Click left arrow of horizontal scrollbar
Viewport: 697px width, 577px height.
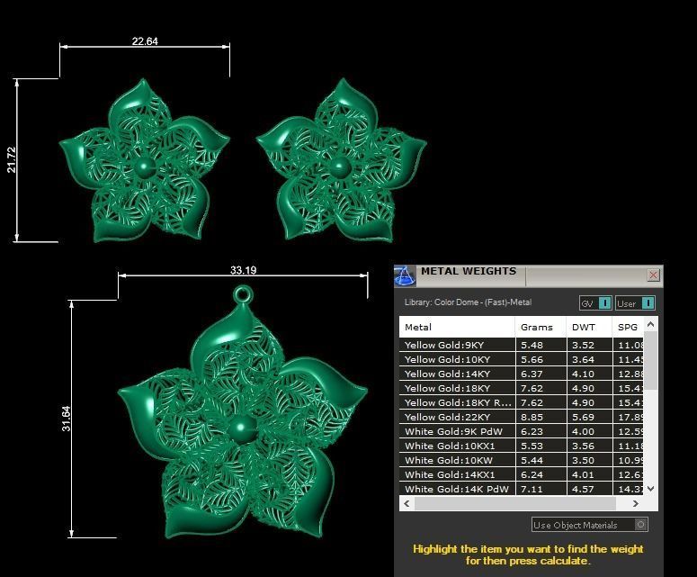point(407,503)
